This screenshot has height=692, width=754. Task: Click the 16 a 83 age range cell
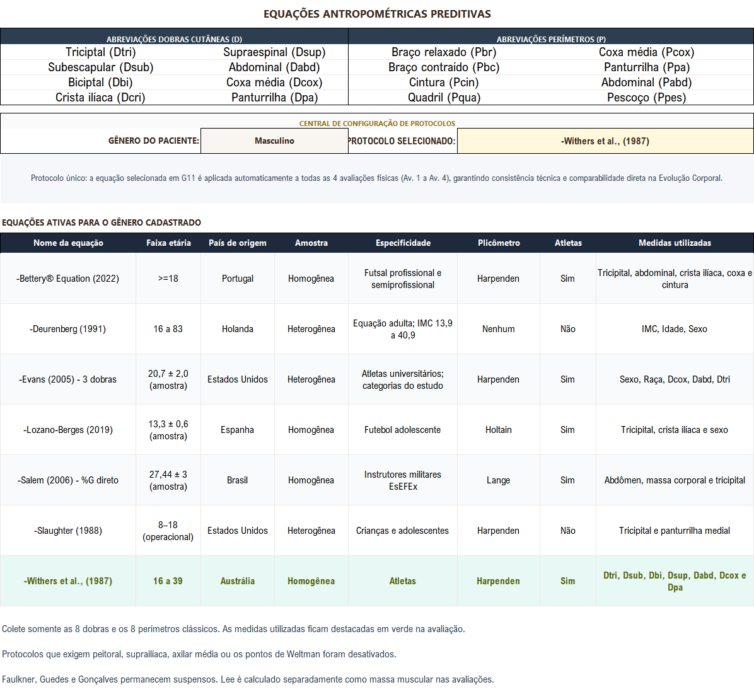pos(168,329)
